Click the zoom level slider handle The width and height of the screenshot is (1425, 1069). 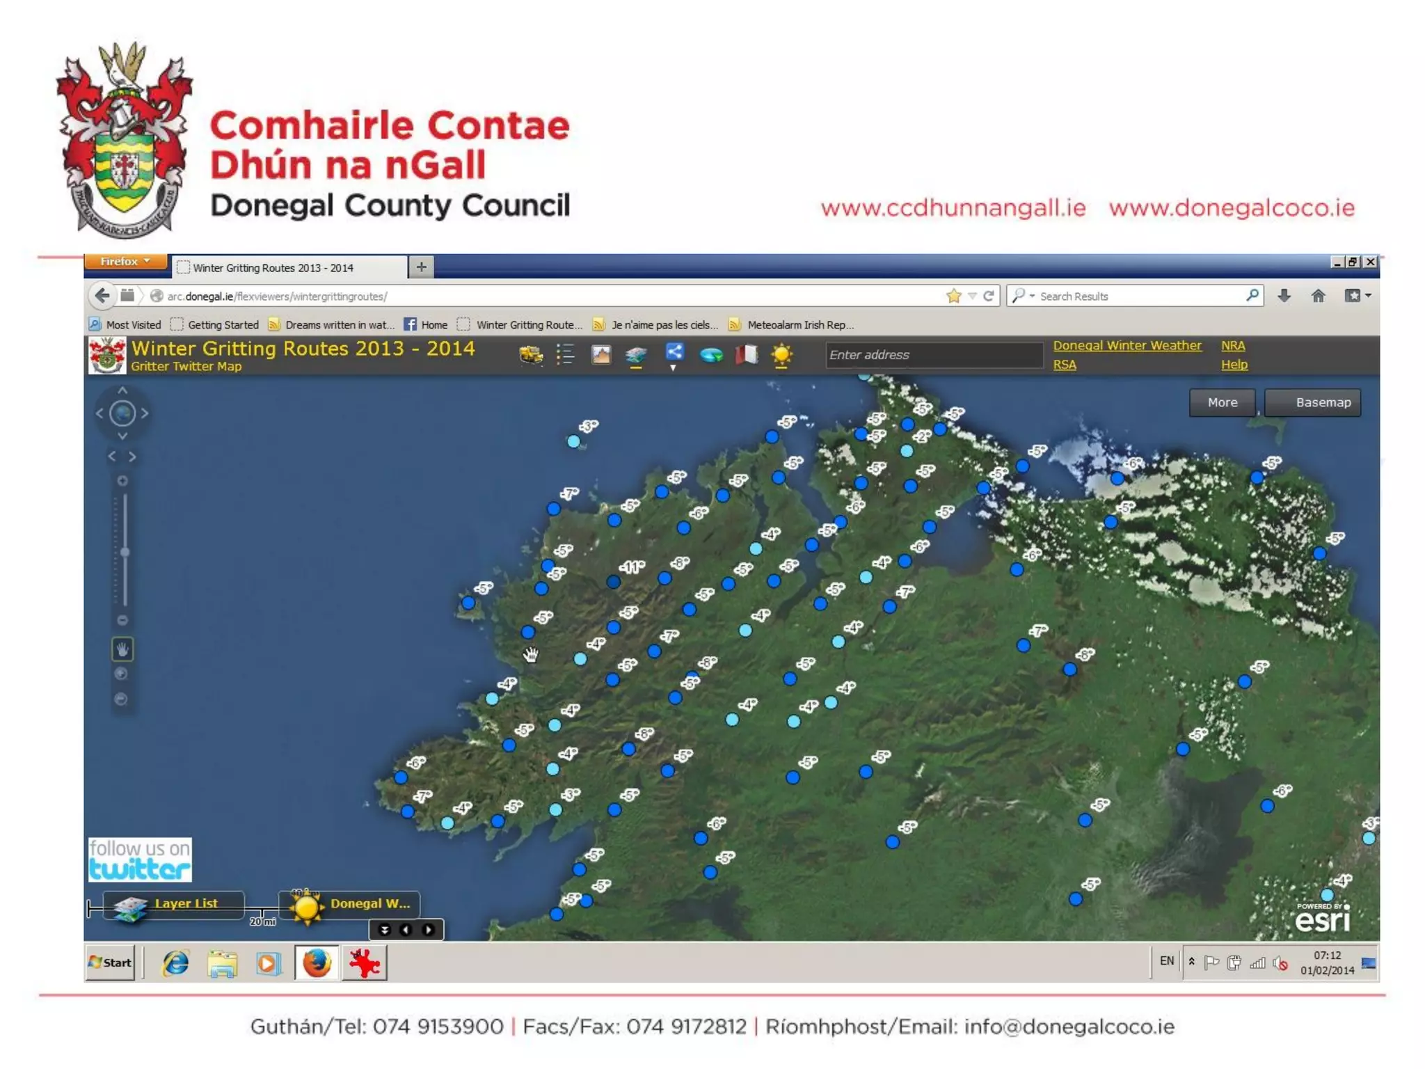pyautogui.click(x=125, y=552)
